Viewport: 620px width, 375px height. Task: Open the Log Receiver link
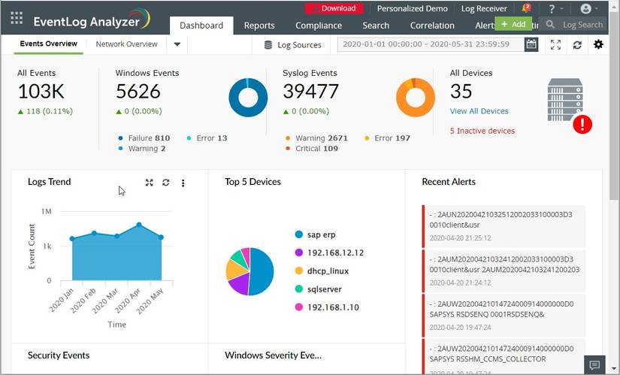pos(484,9)
